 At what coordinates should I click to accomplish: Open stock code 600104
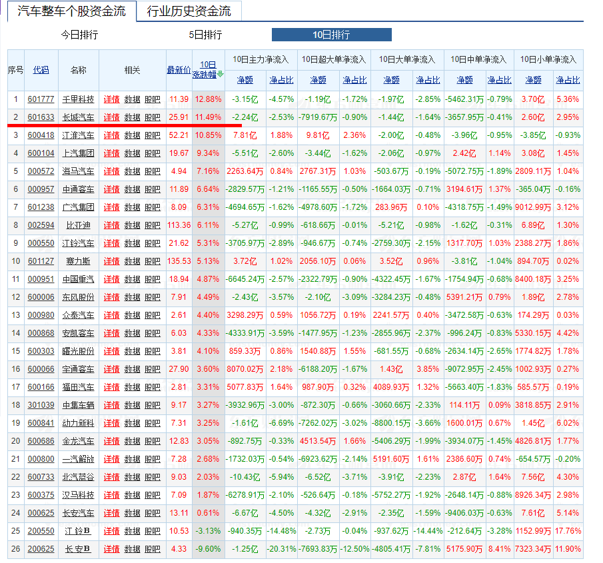(x=41, y=153)
